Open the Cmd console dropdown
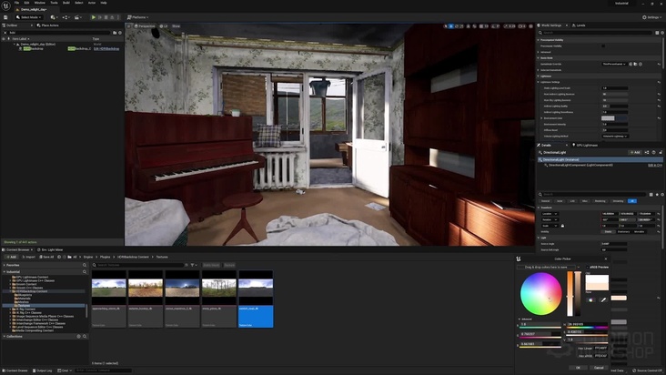666x375 pixels. (65, 370)
